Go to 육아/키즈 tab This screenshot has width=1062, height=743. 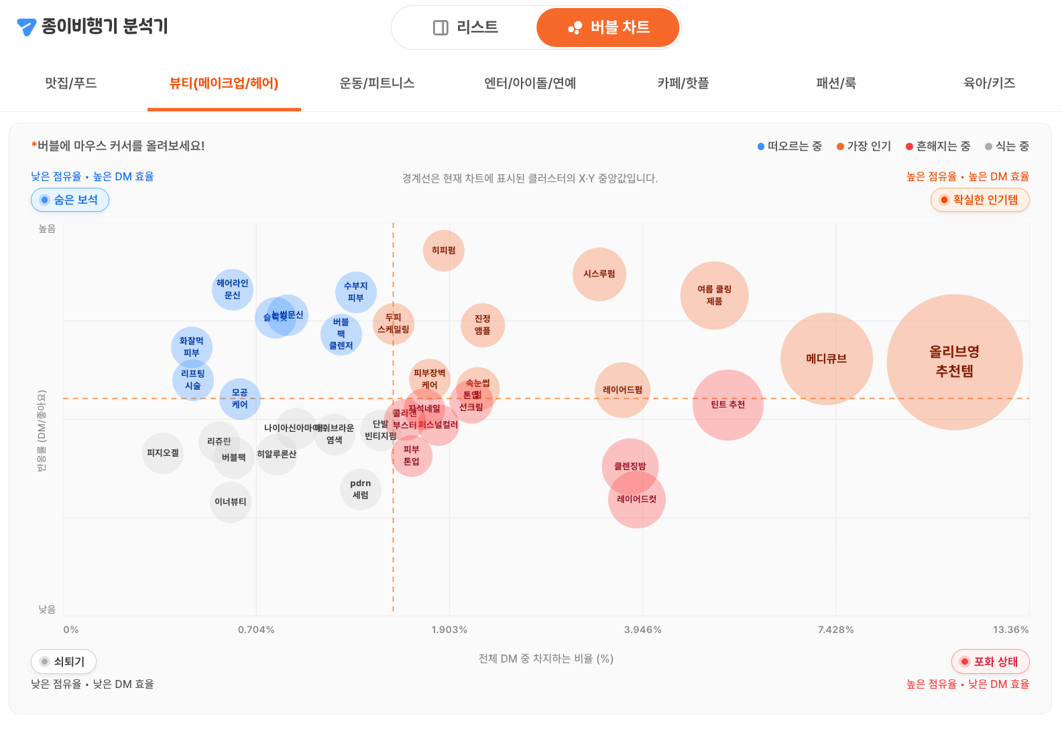tap(989, 83)
